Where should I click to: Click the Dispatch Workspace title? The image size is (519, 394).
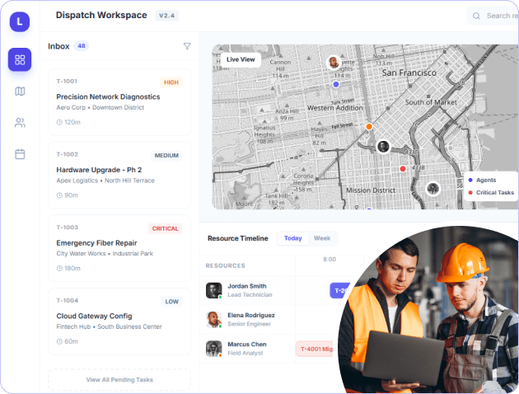pos(101,15)
